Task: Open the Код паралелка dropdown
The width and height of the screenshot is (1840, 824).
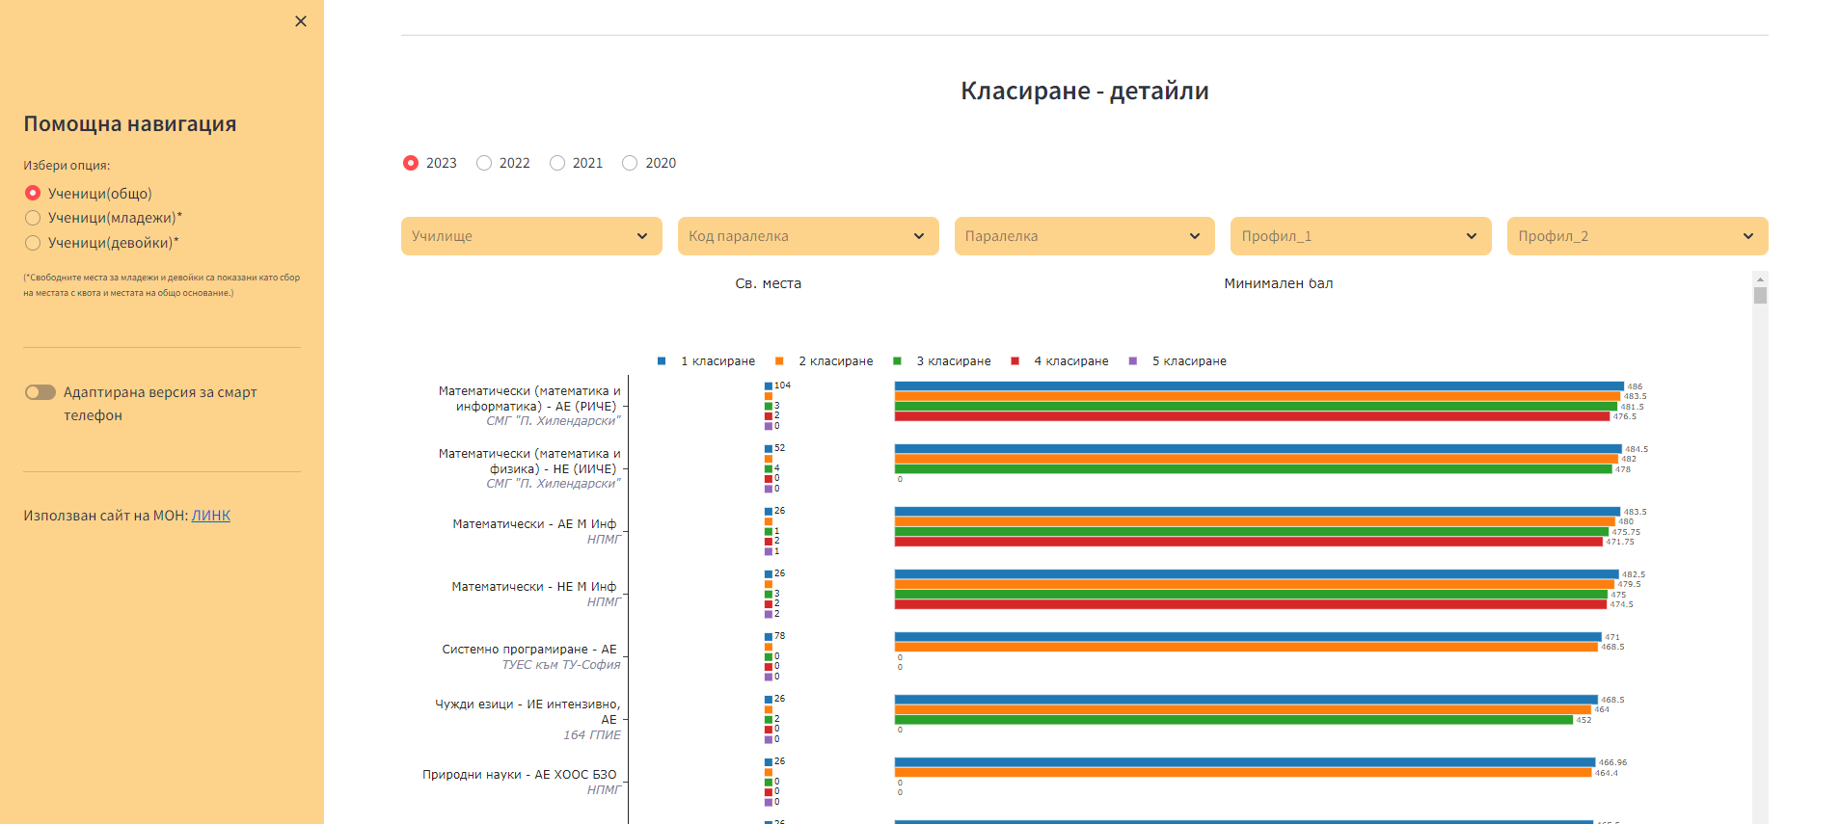Action: click(807, 236)
